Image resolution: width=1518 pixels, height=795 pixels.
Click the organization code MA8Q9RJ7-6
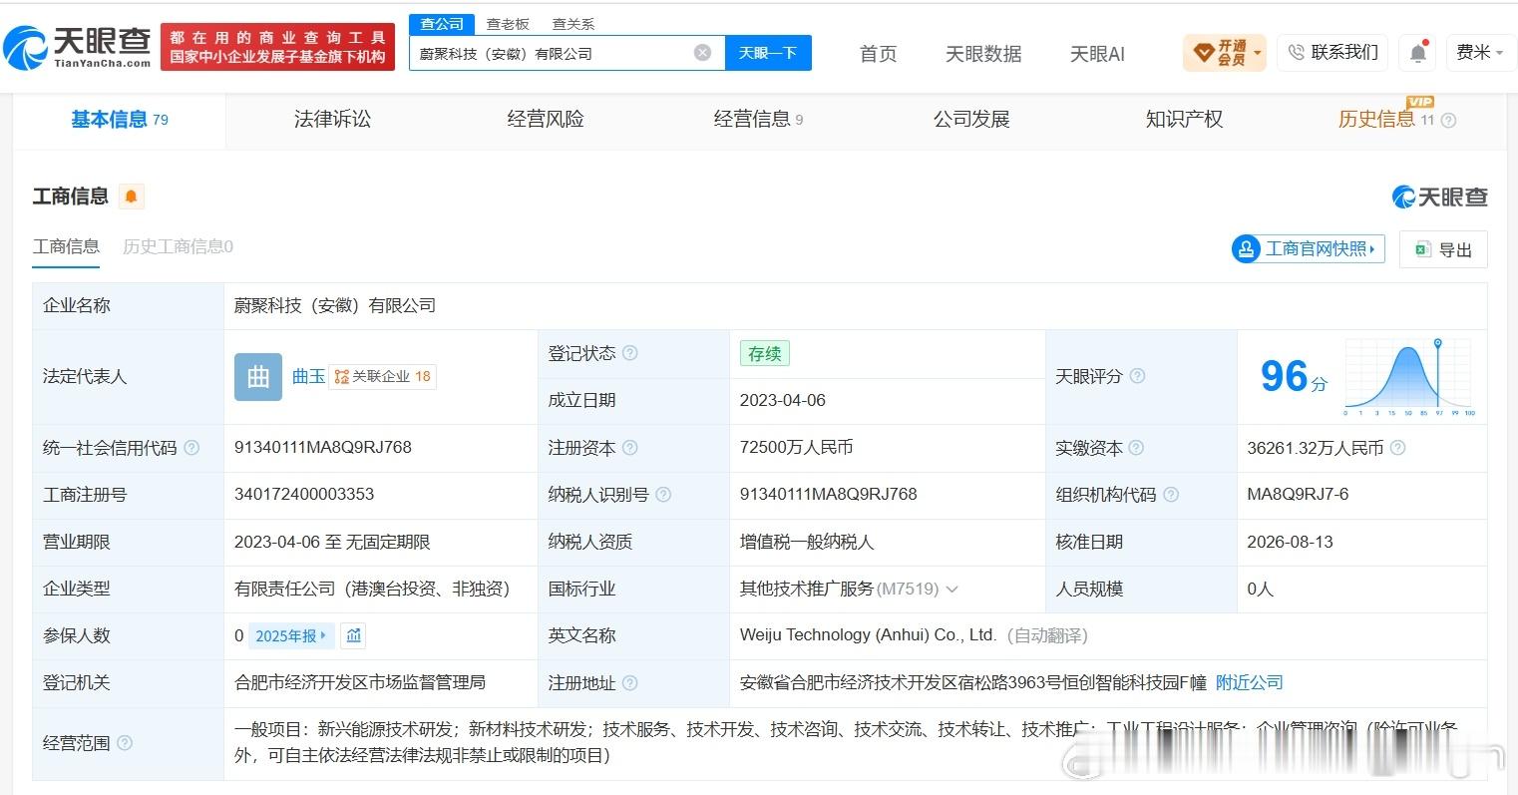(1298, 495)
